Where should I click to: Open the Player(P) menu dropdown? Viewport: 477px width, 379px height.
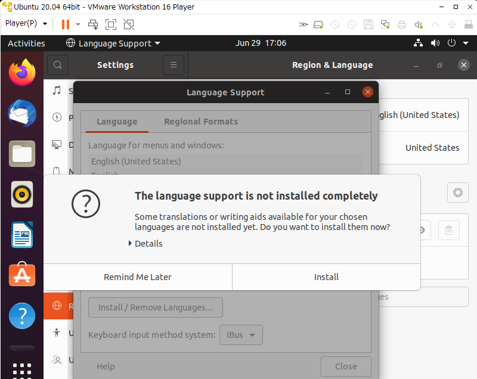click(x=26, y=23)
